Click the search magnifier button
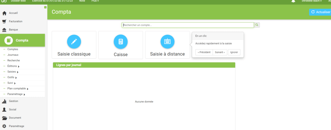Image resolution: width=331 pixels, height=130 pixels. point(257,25)
